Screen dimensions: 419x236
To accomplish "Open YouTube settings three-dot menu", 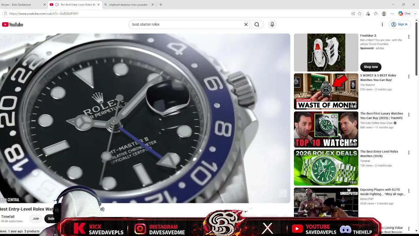I will pyautogui.click(x=382, y=25).
